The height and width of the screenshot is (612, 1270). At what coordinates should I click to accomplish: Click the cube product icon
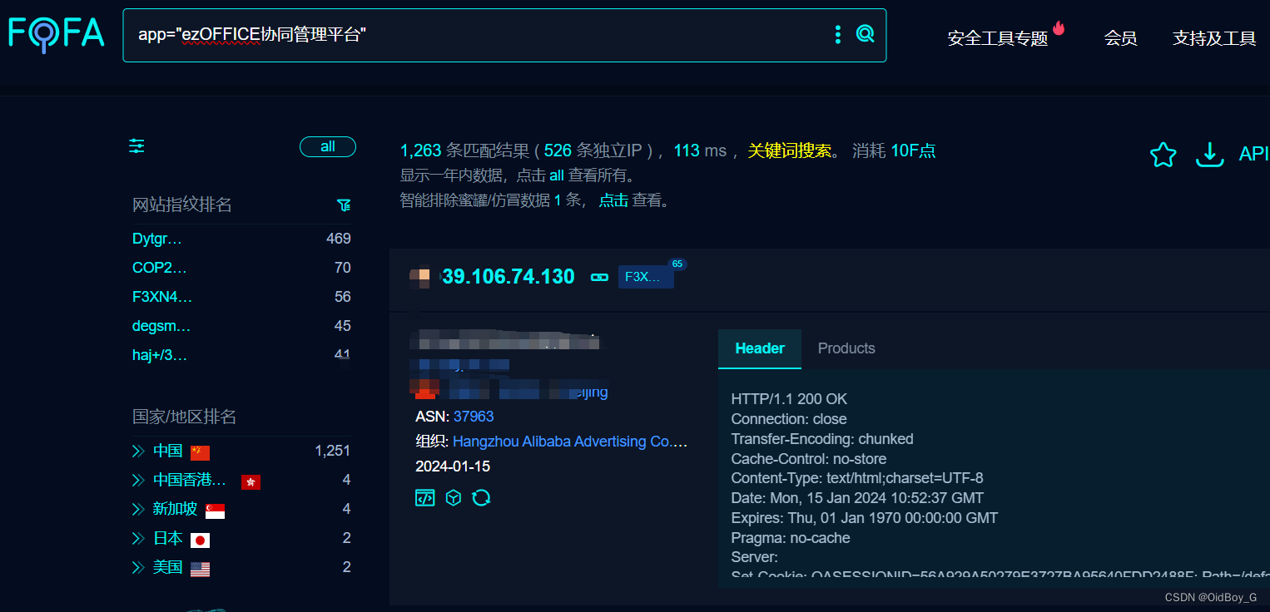point(453,497)
